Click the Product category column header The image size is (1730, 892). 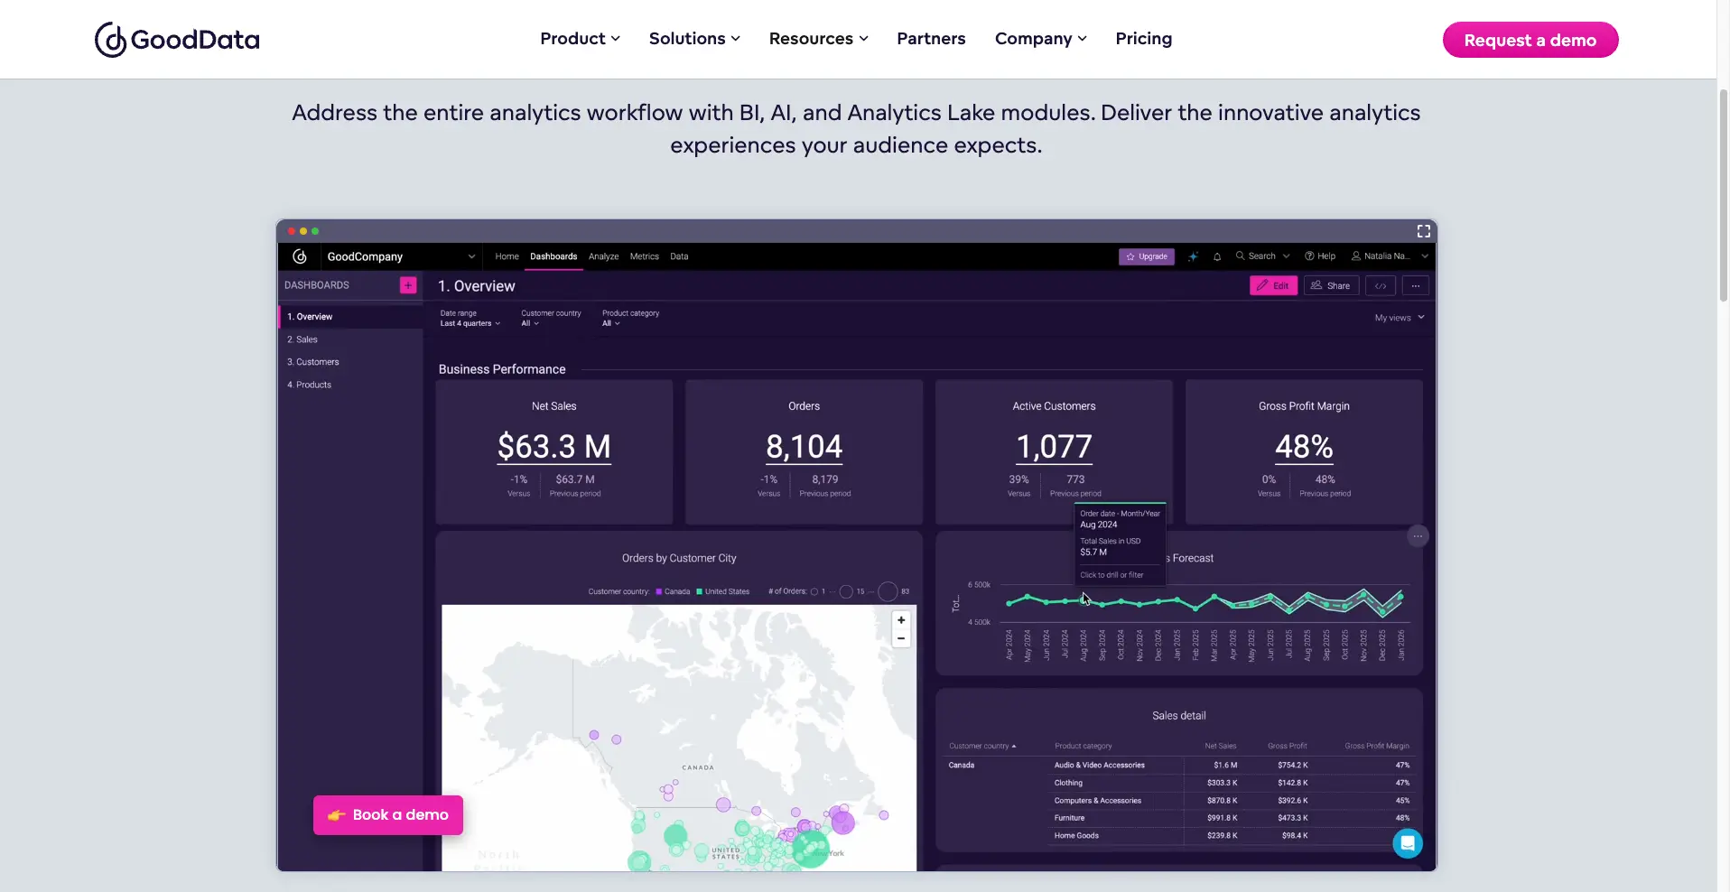1084,747
